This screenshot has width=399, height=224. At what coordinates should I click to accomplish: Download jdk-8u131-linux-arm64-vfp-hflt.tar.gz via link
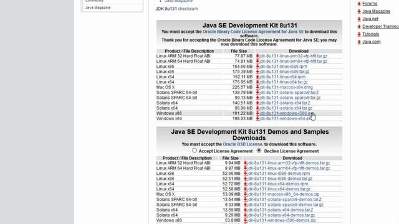pyautogui.click(x=293, y=61)
